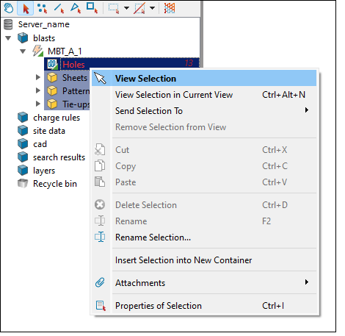Pick the line segment selection tool
Screen dimensions: 345x336
(59, 8)
